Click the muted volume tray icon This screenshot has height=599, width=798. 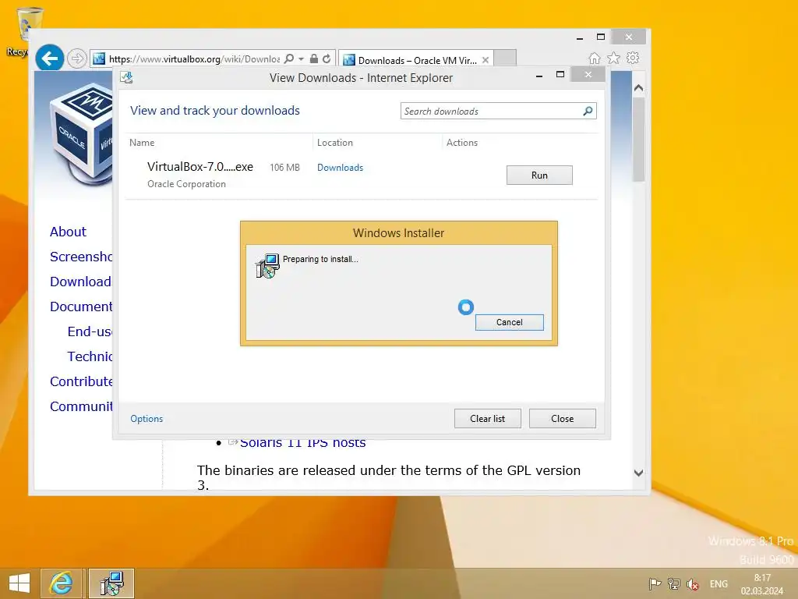(693, 584)
